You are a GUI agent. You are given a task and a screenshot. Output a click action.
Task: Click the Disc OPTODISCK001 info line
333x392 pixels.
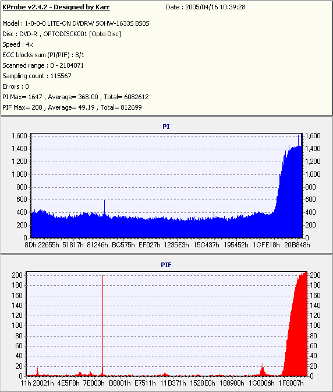click(x=62, y=34)
